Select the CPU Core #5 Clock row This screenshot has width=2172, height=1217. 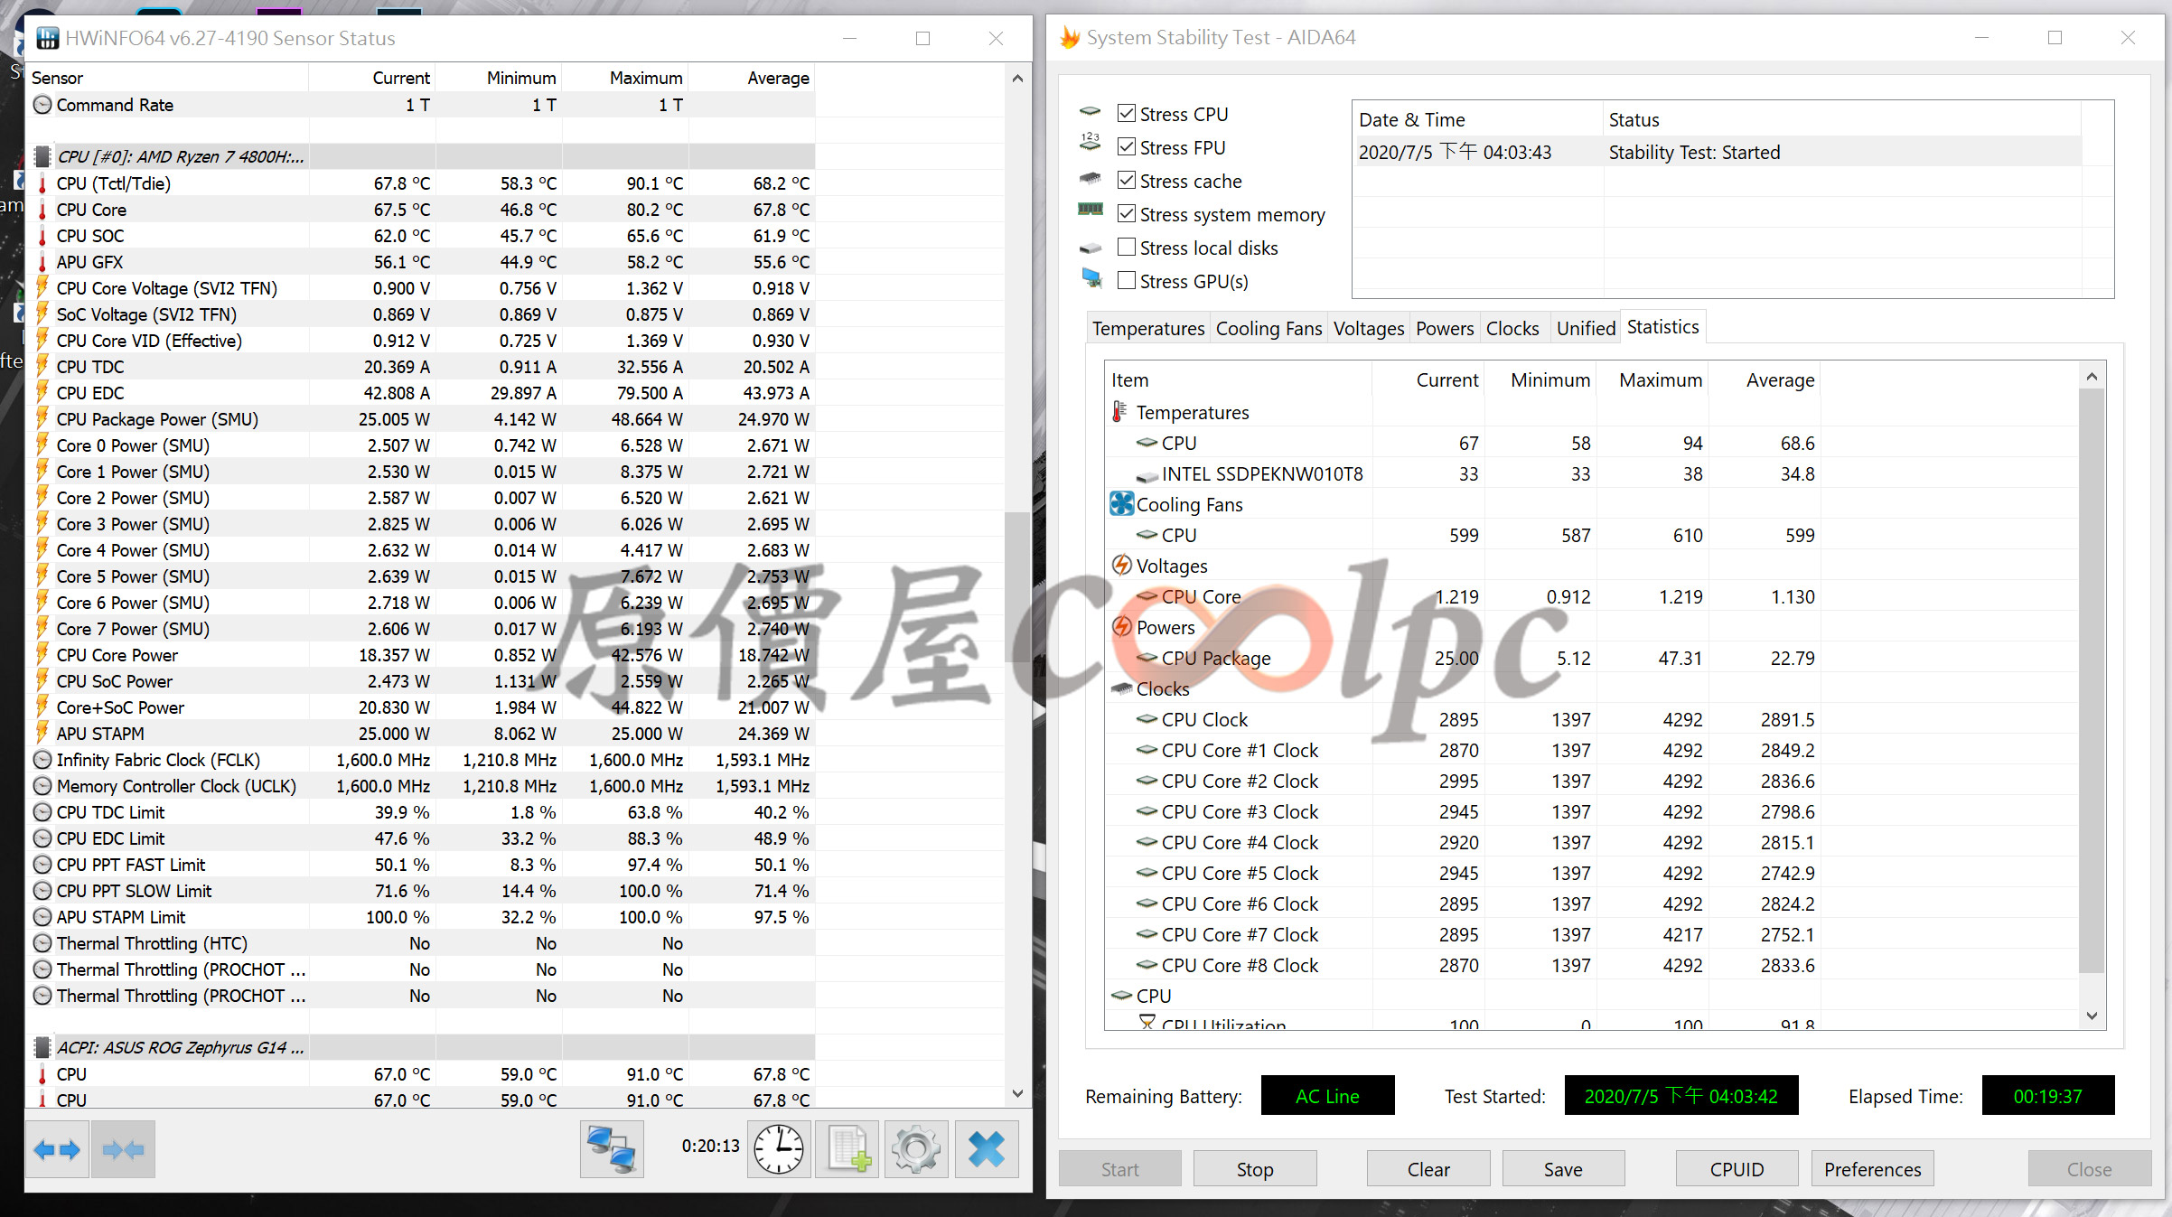tap(1463, 873)
